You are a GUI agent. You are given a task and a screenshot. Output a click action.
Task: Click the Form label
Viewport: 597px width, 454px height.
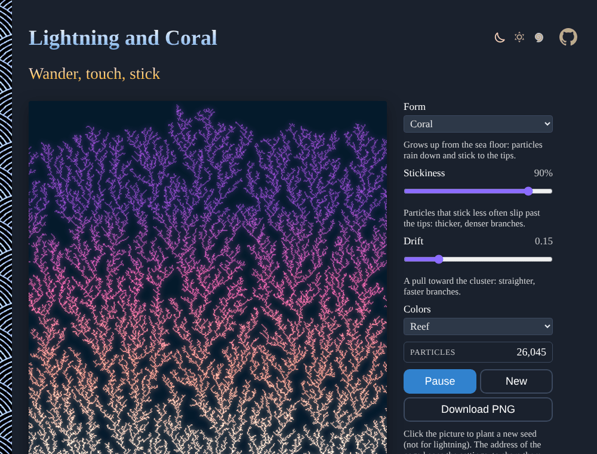coord(414,107)
